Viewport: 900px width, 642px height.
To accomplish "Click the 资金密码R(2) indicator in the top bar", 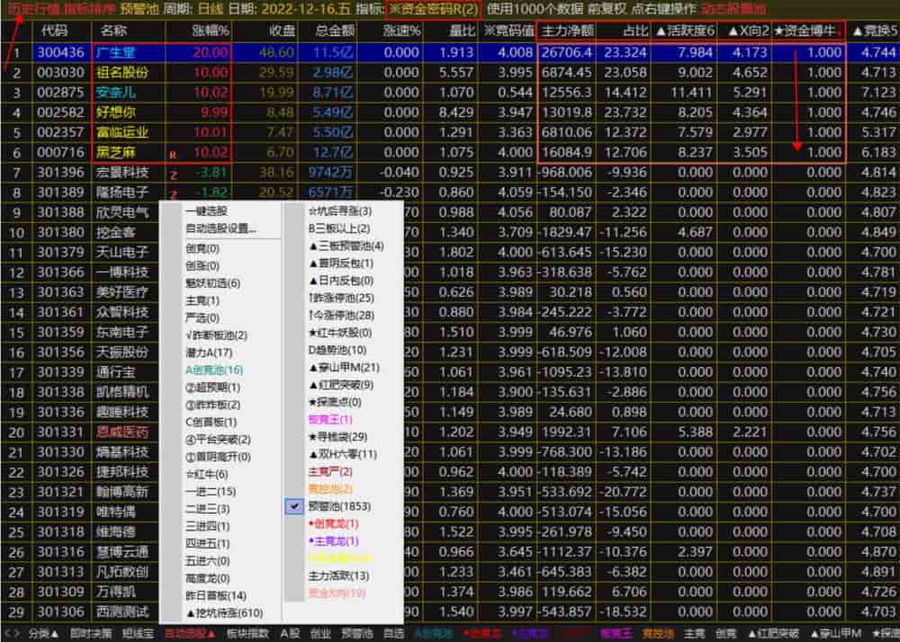I will point(434,9).
